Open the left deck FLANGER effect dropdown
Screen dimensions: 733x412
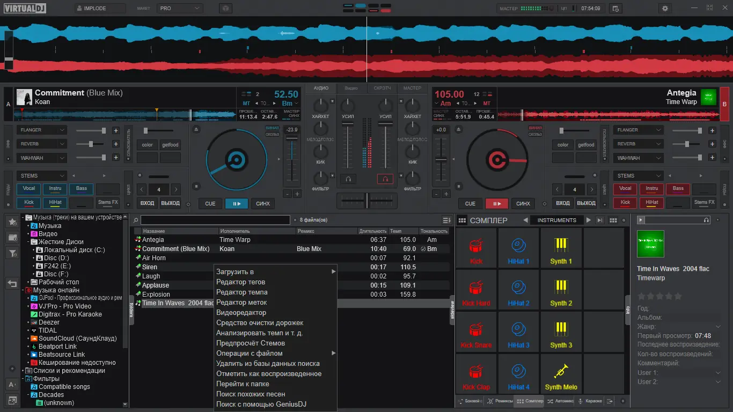click(41, 130)
